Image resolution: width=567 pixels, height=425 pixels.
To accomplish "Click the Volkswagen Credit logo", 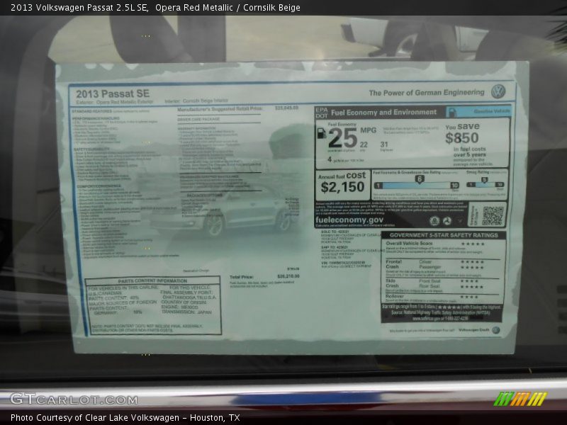I will click(x=496, y=330).
